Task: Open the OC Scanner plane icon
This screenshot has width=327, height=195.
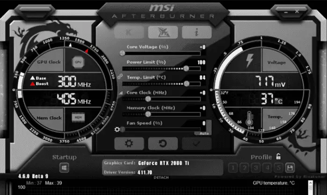Action: pos(163,32)
